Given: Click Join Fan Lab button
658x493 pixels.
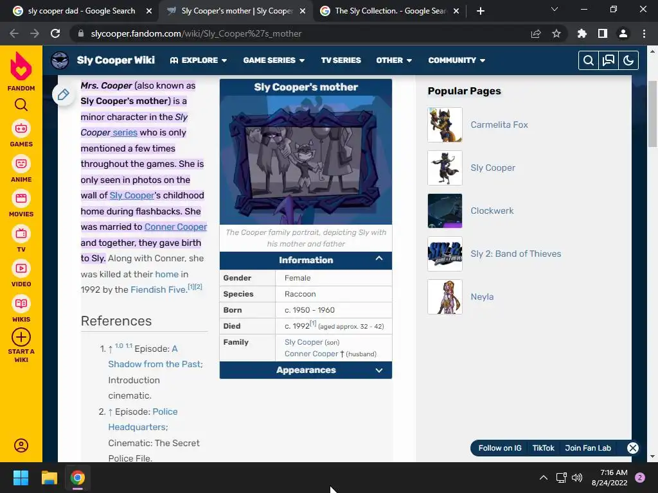Looking at the screenshot, I should [587, 448].
